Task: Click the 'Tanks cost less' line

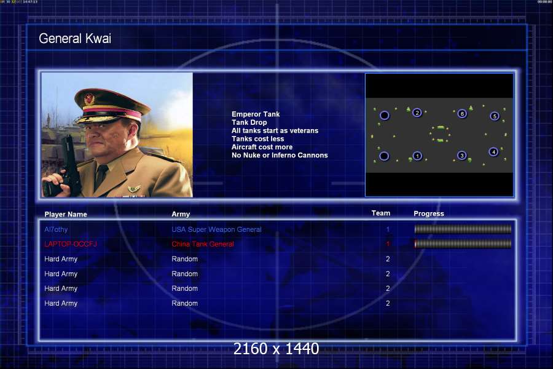Action: tap(258, 139)
